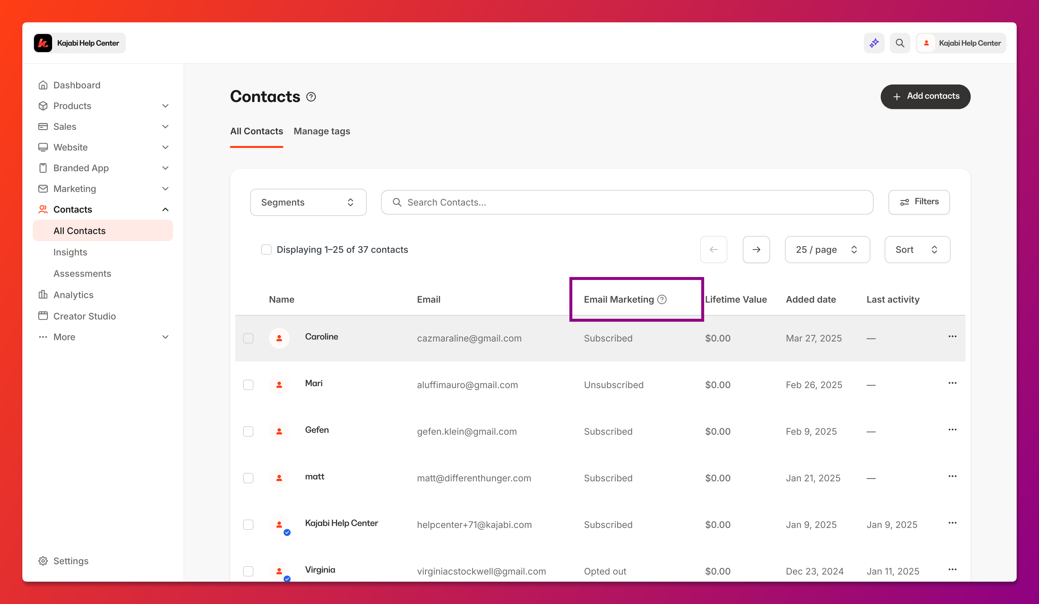The height and width of the screenshot is (604, 1039).
Task: Open row options for Virginia
Action: (x=952, y=569)
